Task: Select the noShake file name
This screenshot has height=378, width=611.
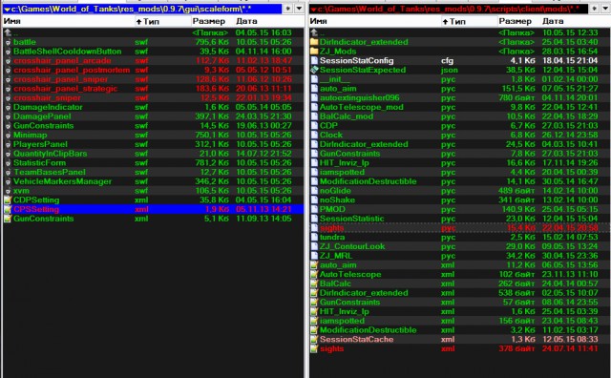Action: pos(337,200)
